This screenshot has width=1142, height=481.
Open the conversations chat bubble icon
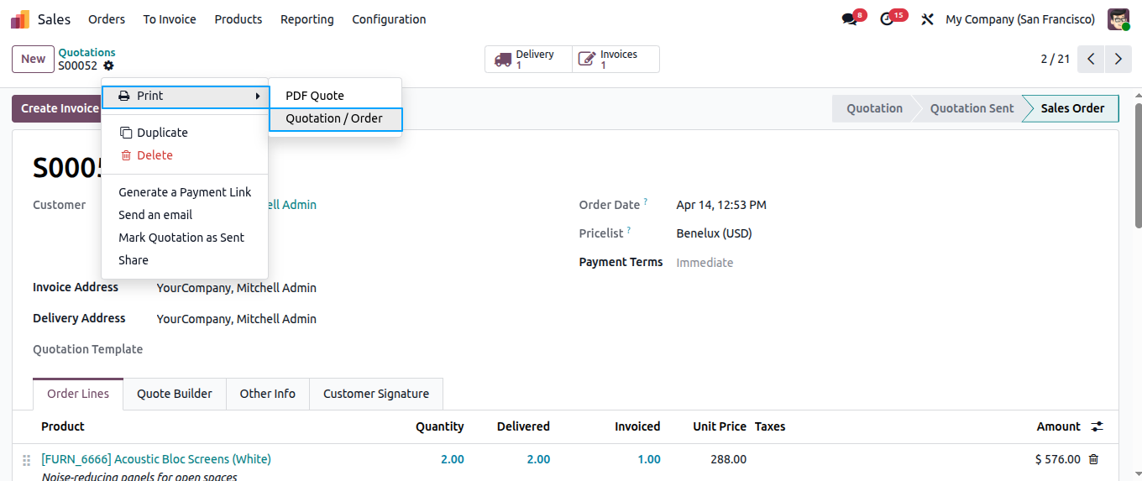pos(850,19)
